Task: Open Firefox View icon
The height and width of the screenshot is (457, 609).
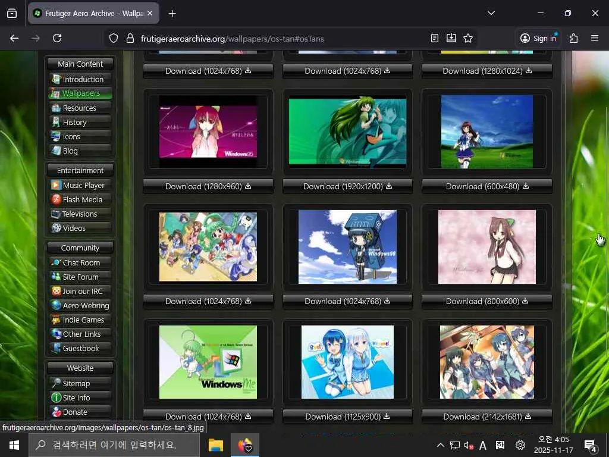Action: point(12,14)
